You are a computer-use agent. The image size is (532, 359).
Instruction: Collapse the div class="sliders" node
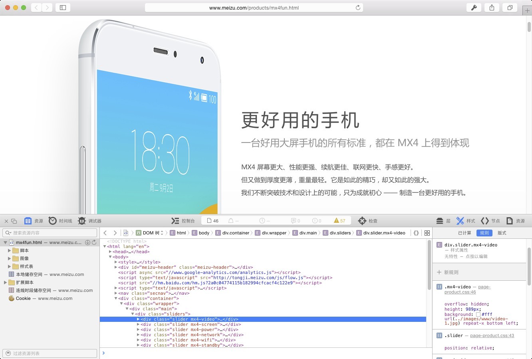pos(133,314)
